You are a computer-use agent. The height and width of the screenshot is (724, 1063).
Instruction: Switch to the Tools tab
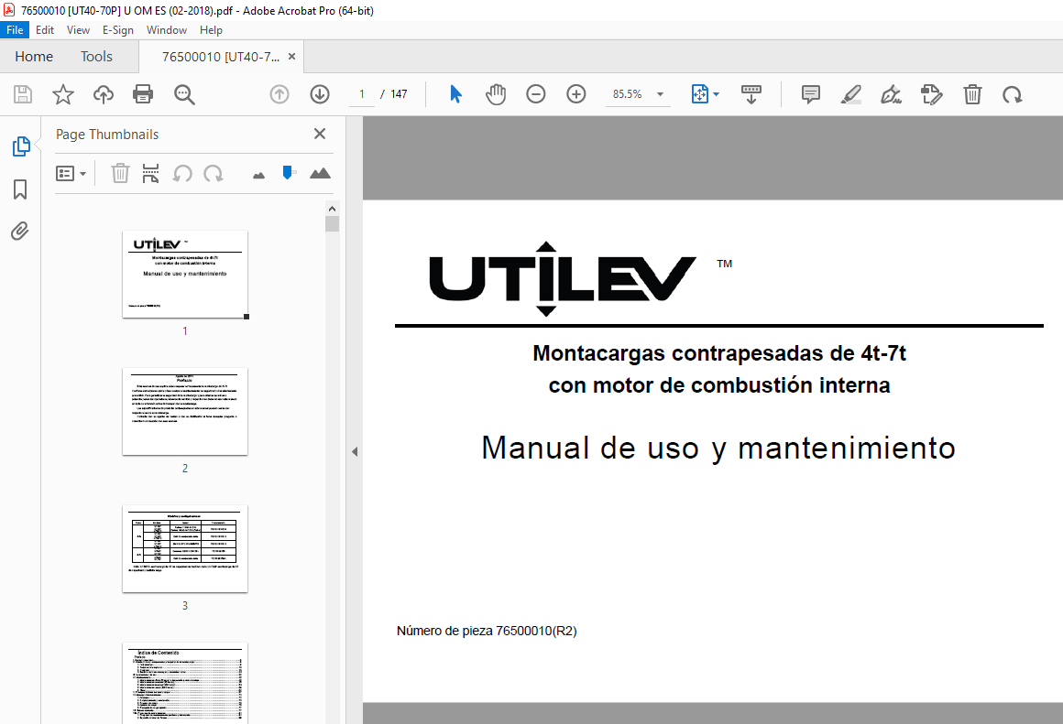pos(96,56)
